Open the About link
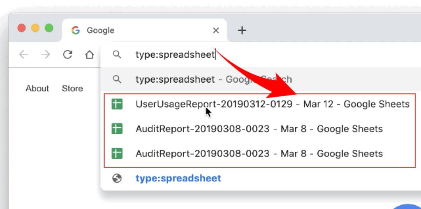The image size is (421, 209). coord(37,88)
